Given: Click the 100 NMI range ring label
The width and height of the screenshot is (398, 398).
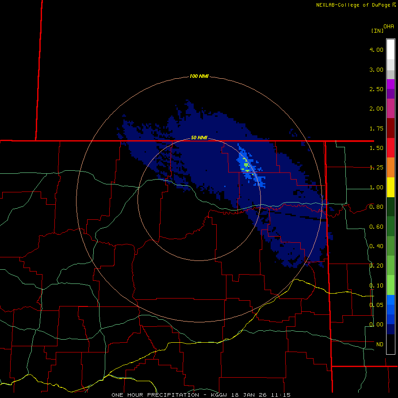Looking at the screenshot, I should coord(199,76).
